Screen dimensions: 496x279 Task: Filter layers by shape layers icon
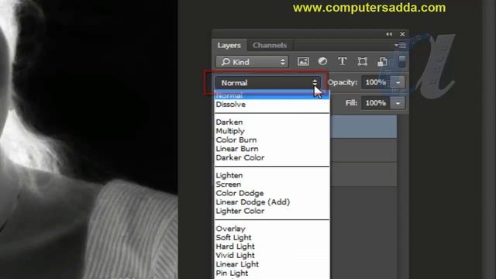point(363,61)
